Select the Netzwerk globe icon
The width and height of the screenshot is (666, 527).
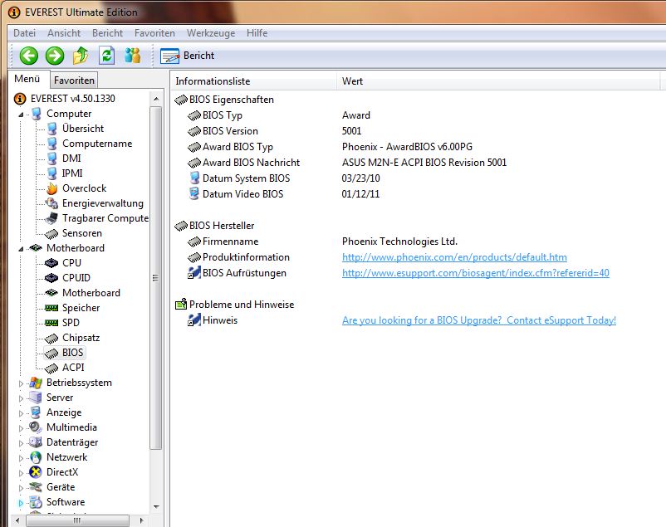(36, 457)
